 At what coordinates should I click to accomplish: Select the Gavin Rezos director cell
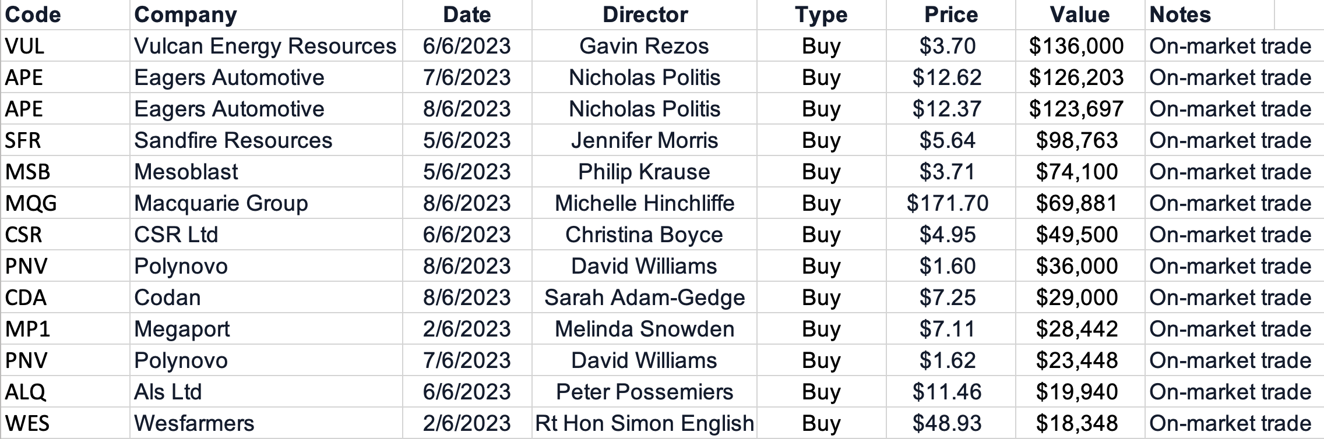pos(644,47)
